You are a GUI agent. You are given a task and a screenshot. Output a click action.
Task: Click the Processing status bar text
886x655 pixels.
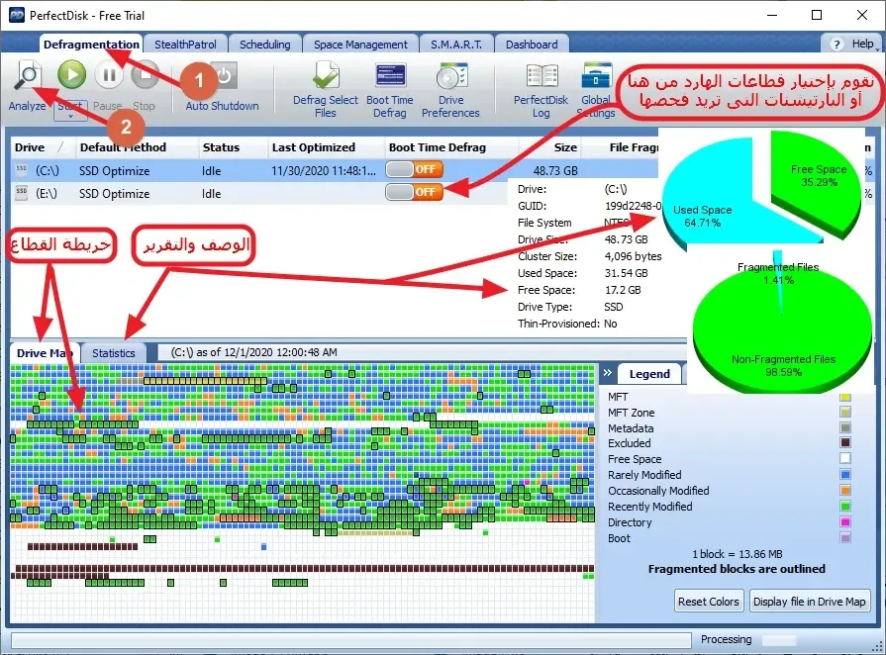726,639
